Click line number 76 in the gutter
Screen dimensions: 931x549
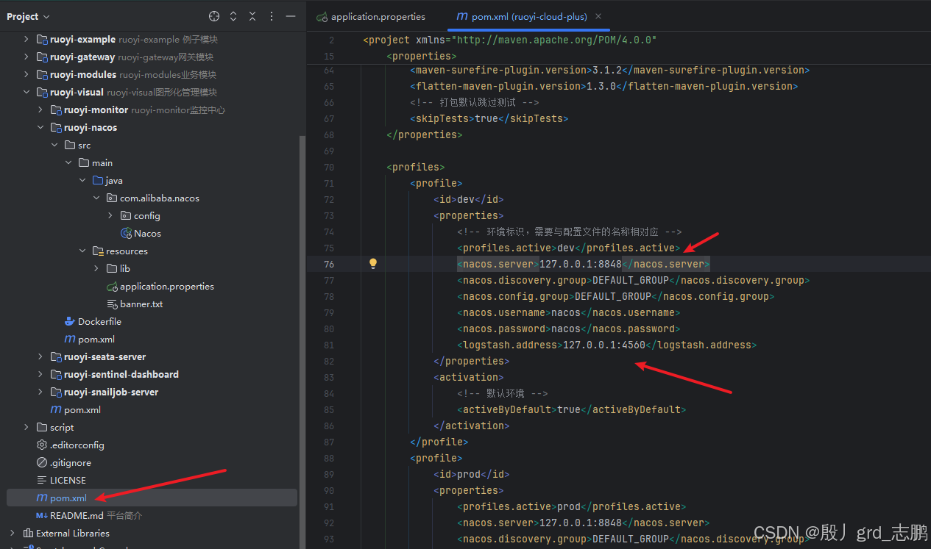click(x=328, y=264)
